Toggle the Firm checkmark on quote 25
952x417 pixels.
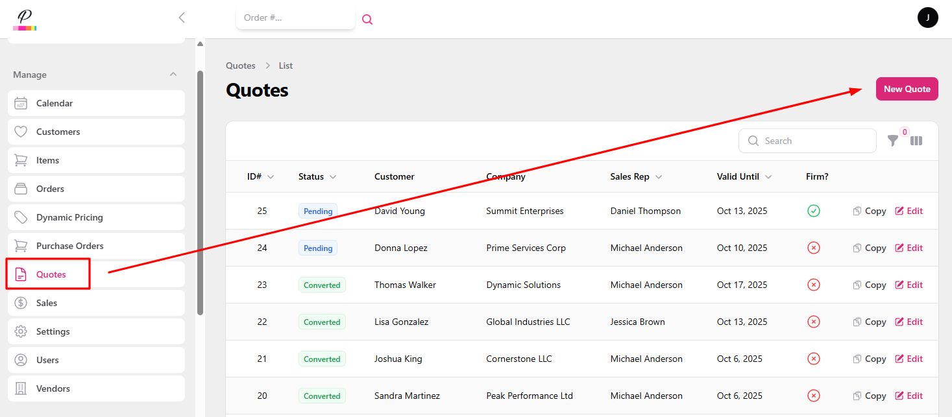pos(814,211)
